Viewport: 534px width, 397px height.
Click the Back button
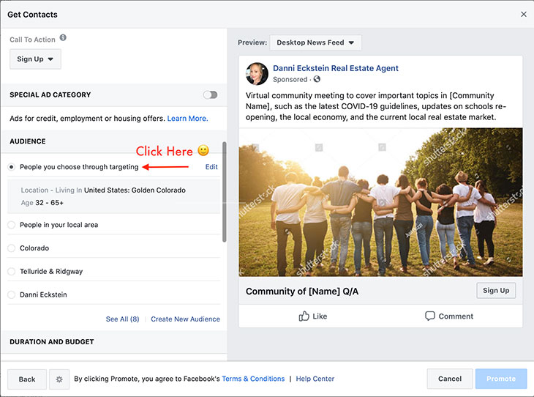[x=27, y=379]
